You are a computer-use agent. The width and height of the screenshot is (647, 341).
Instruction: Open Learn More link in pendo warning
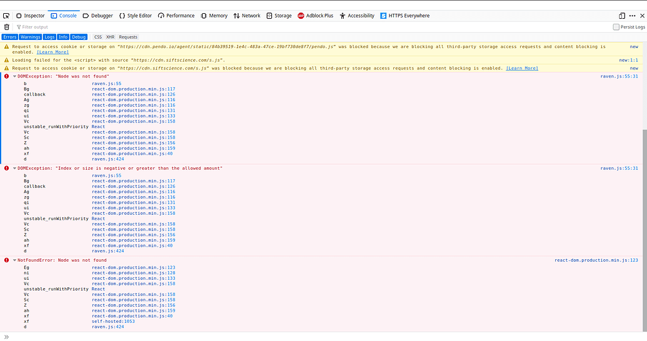click(x=53, y=52)
